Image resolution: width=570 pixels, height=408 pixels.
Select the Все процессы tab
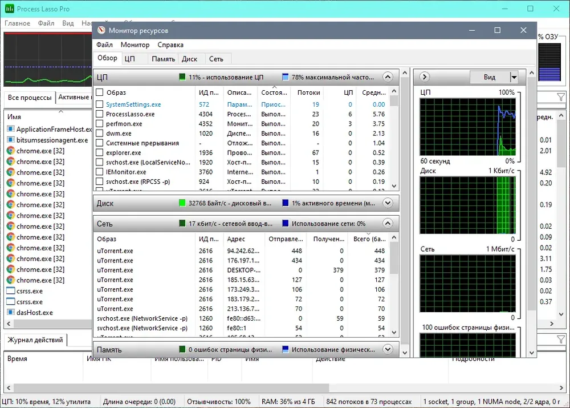point(30,98)
